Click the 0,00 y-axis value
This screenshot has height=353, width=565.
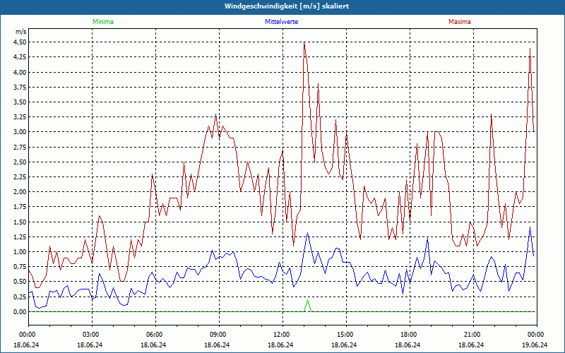[x=20, y=312]
